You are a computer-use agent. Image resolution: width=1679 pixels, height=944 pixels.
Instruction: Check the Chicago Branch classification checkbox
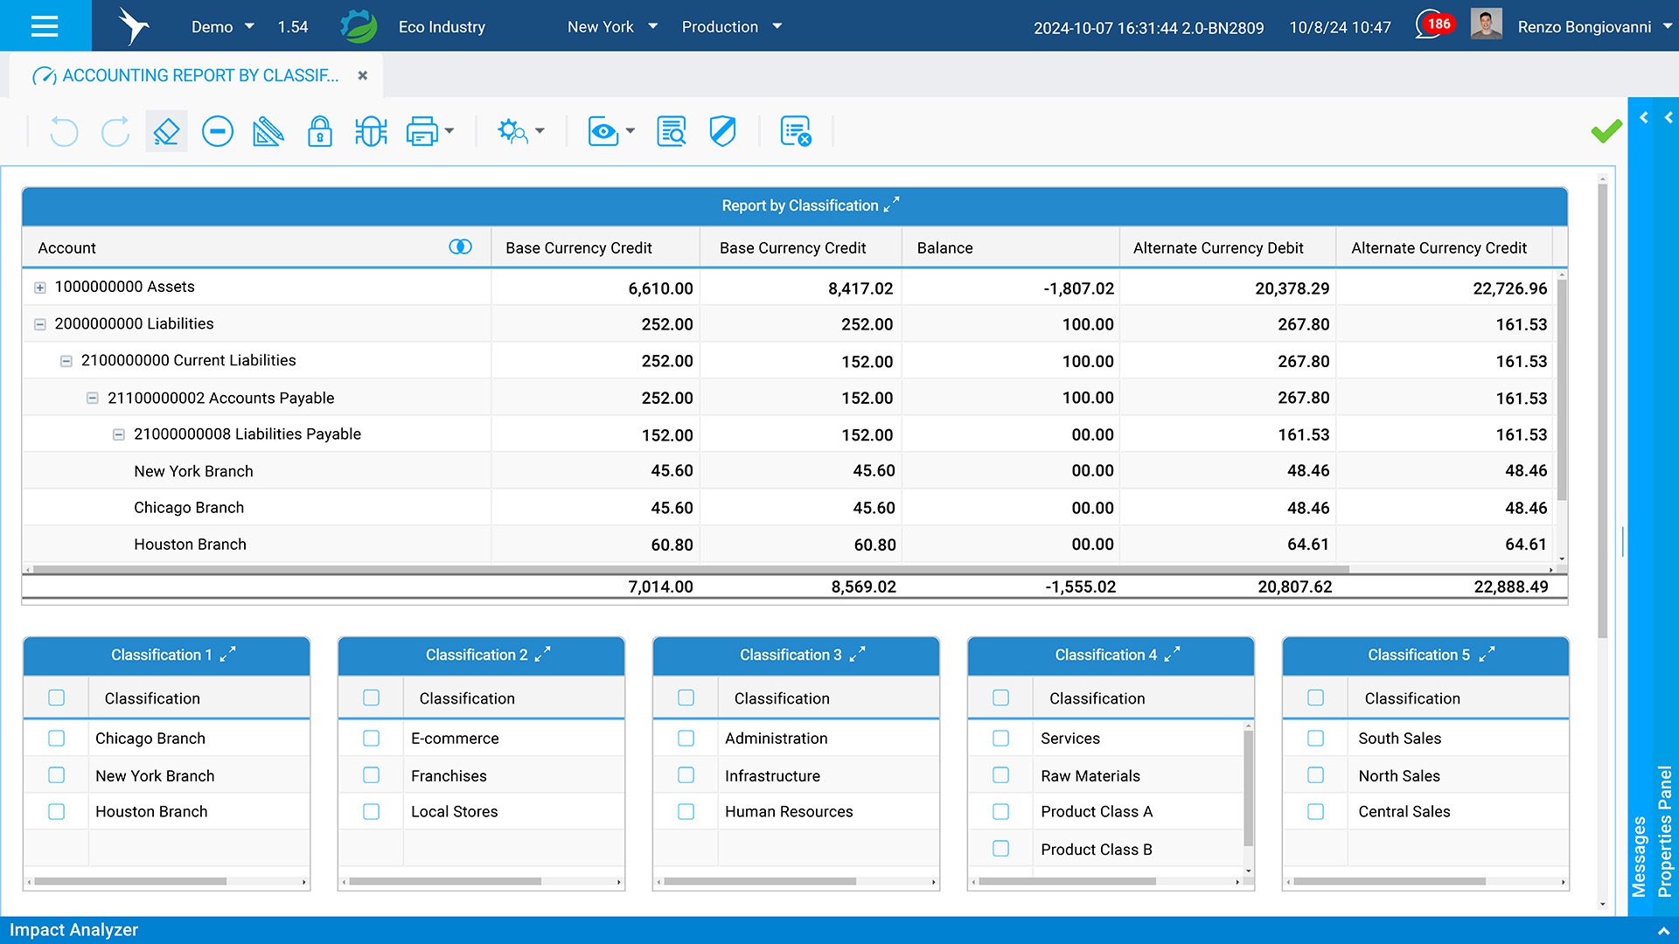[x=57, y=739]
